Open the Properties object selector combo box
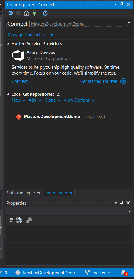This screenshot has height=279, width=134. 69,211
